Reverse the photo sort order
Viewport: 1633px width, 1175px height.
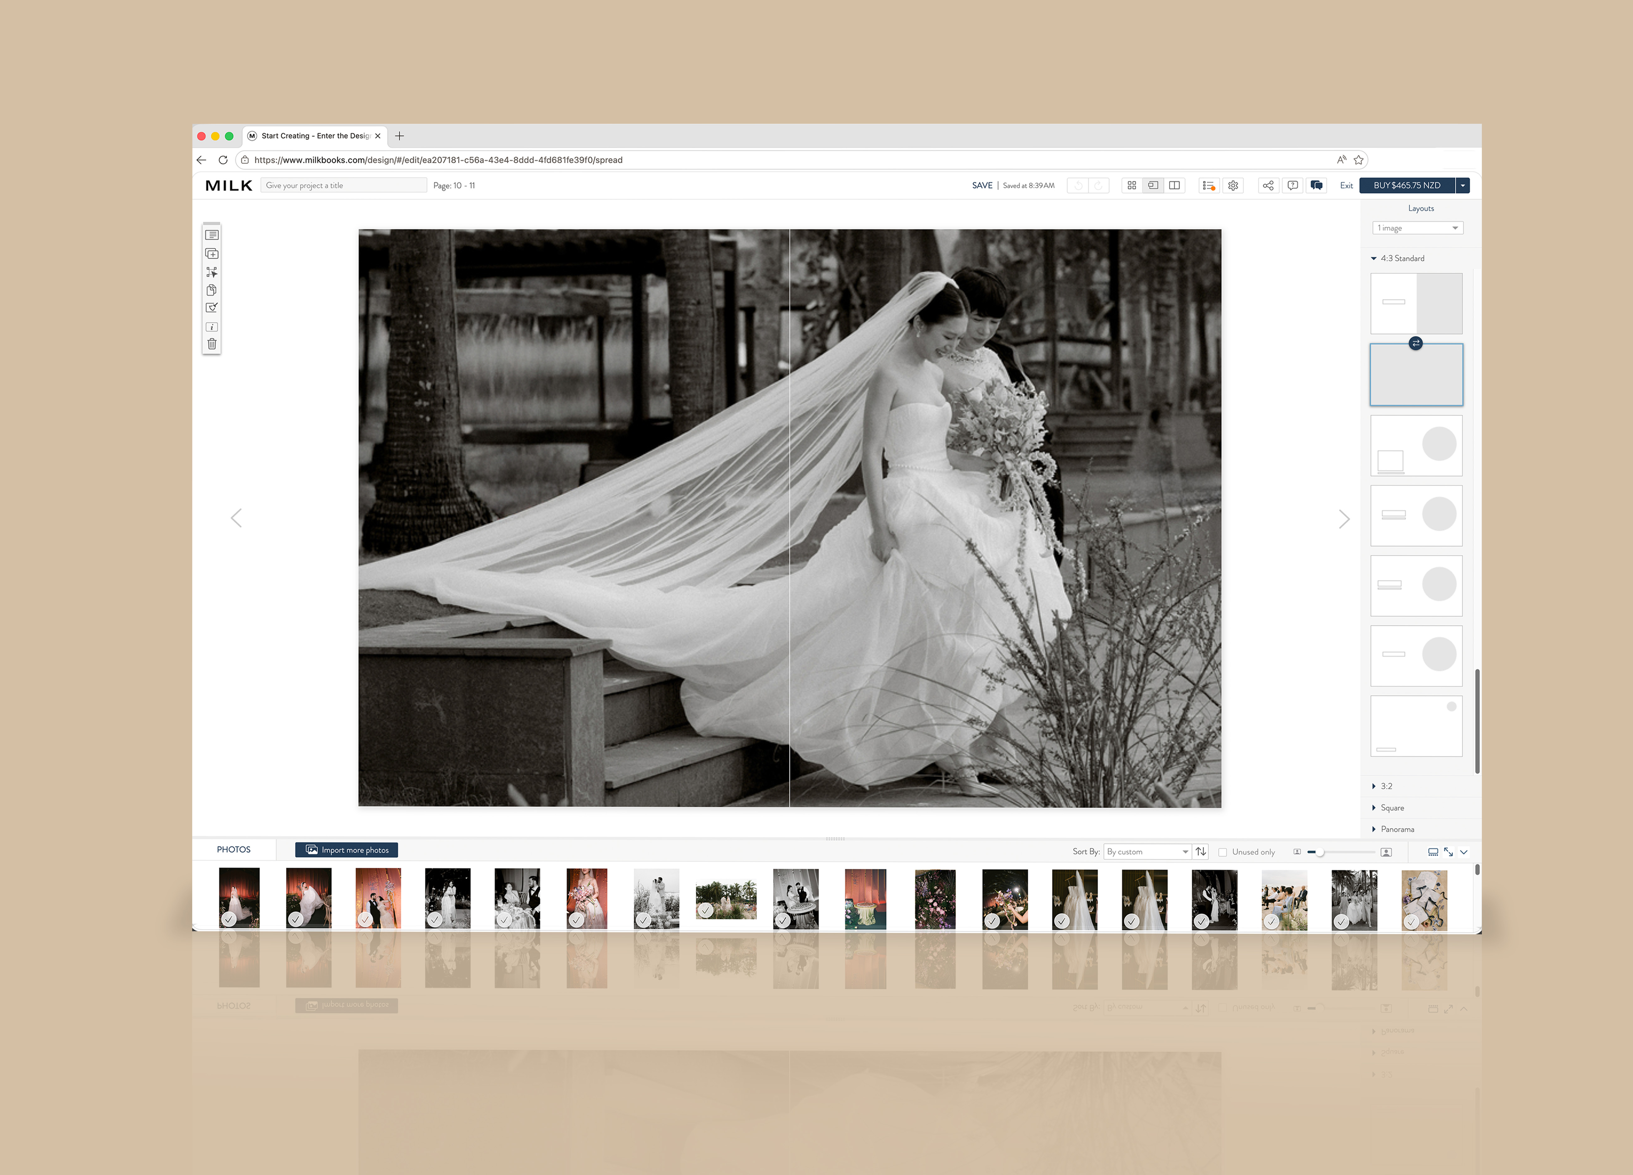tap(1201, 851)
